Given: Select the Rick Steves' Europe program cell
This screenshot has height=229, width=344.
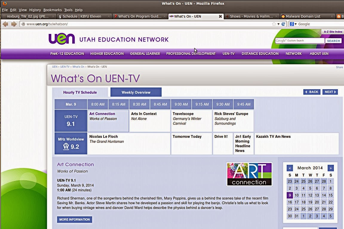Looking at the screenshot, I should [x=233, y=121].
